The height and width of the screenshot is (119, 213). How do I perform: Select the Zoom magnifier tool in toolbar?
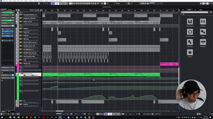[85, 4]
